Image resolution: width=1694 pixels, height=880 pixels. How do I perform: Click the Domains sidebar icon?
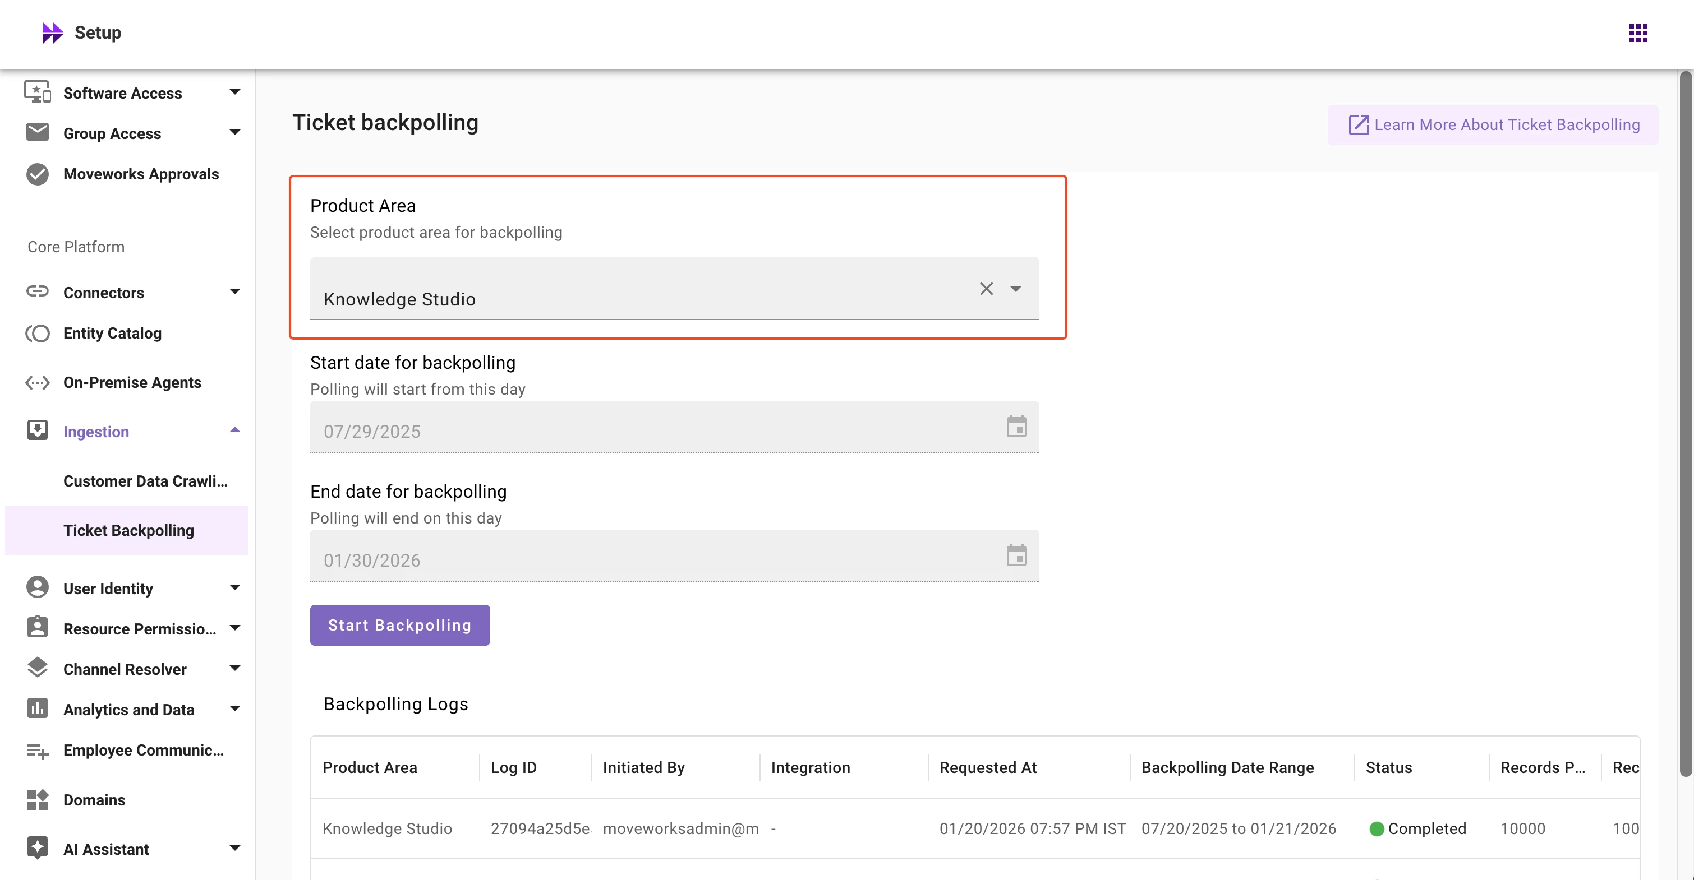[x=38, y=800]
